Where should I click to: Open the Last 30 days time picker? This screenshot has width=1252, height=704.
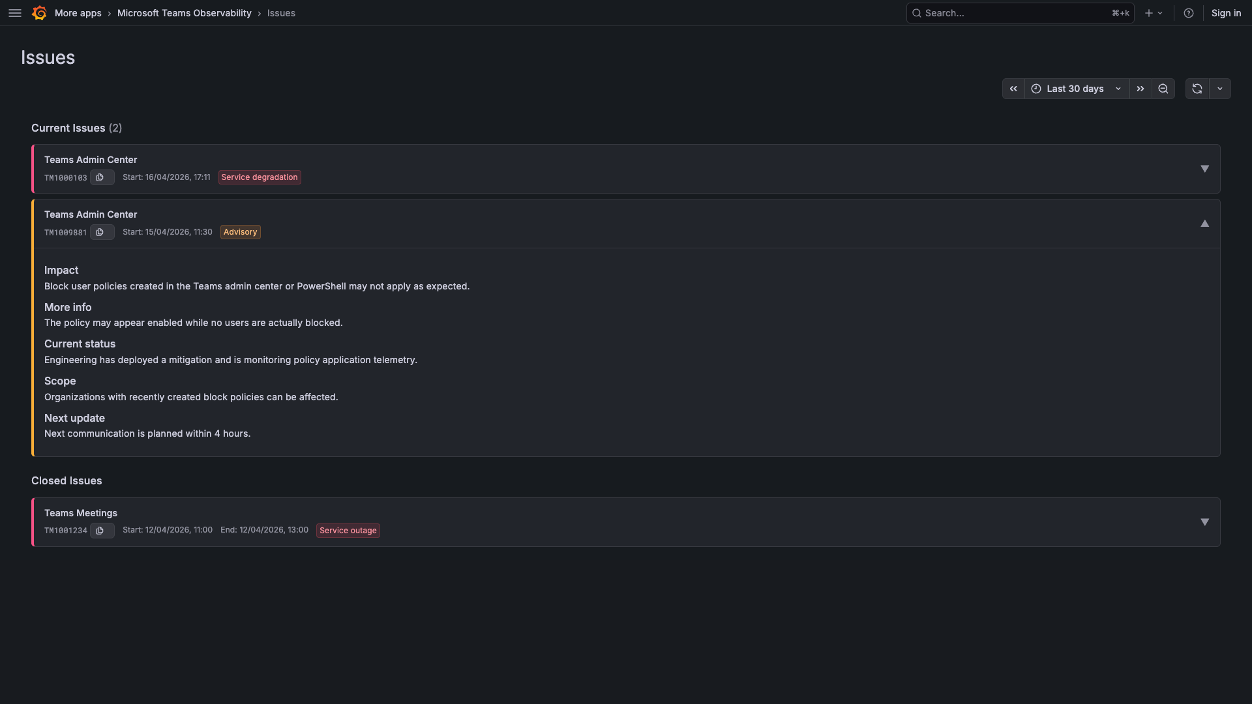coord(1076,89)
